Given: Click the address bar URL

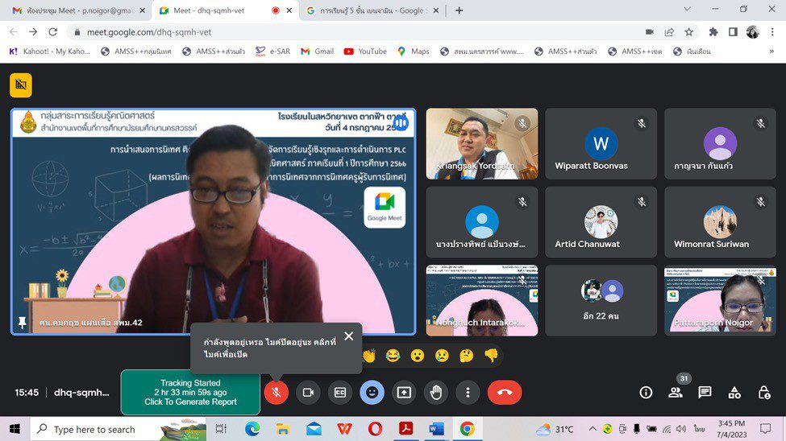Looking at the screenshot, I should 149,32.
